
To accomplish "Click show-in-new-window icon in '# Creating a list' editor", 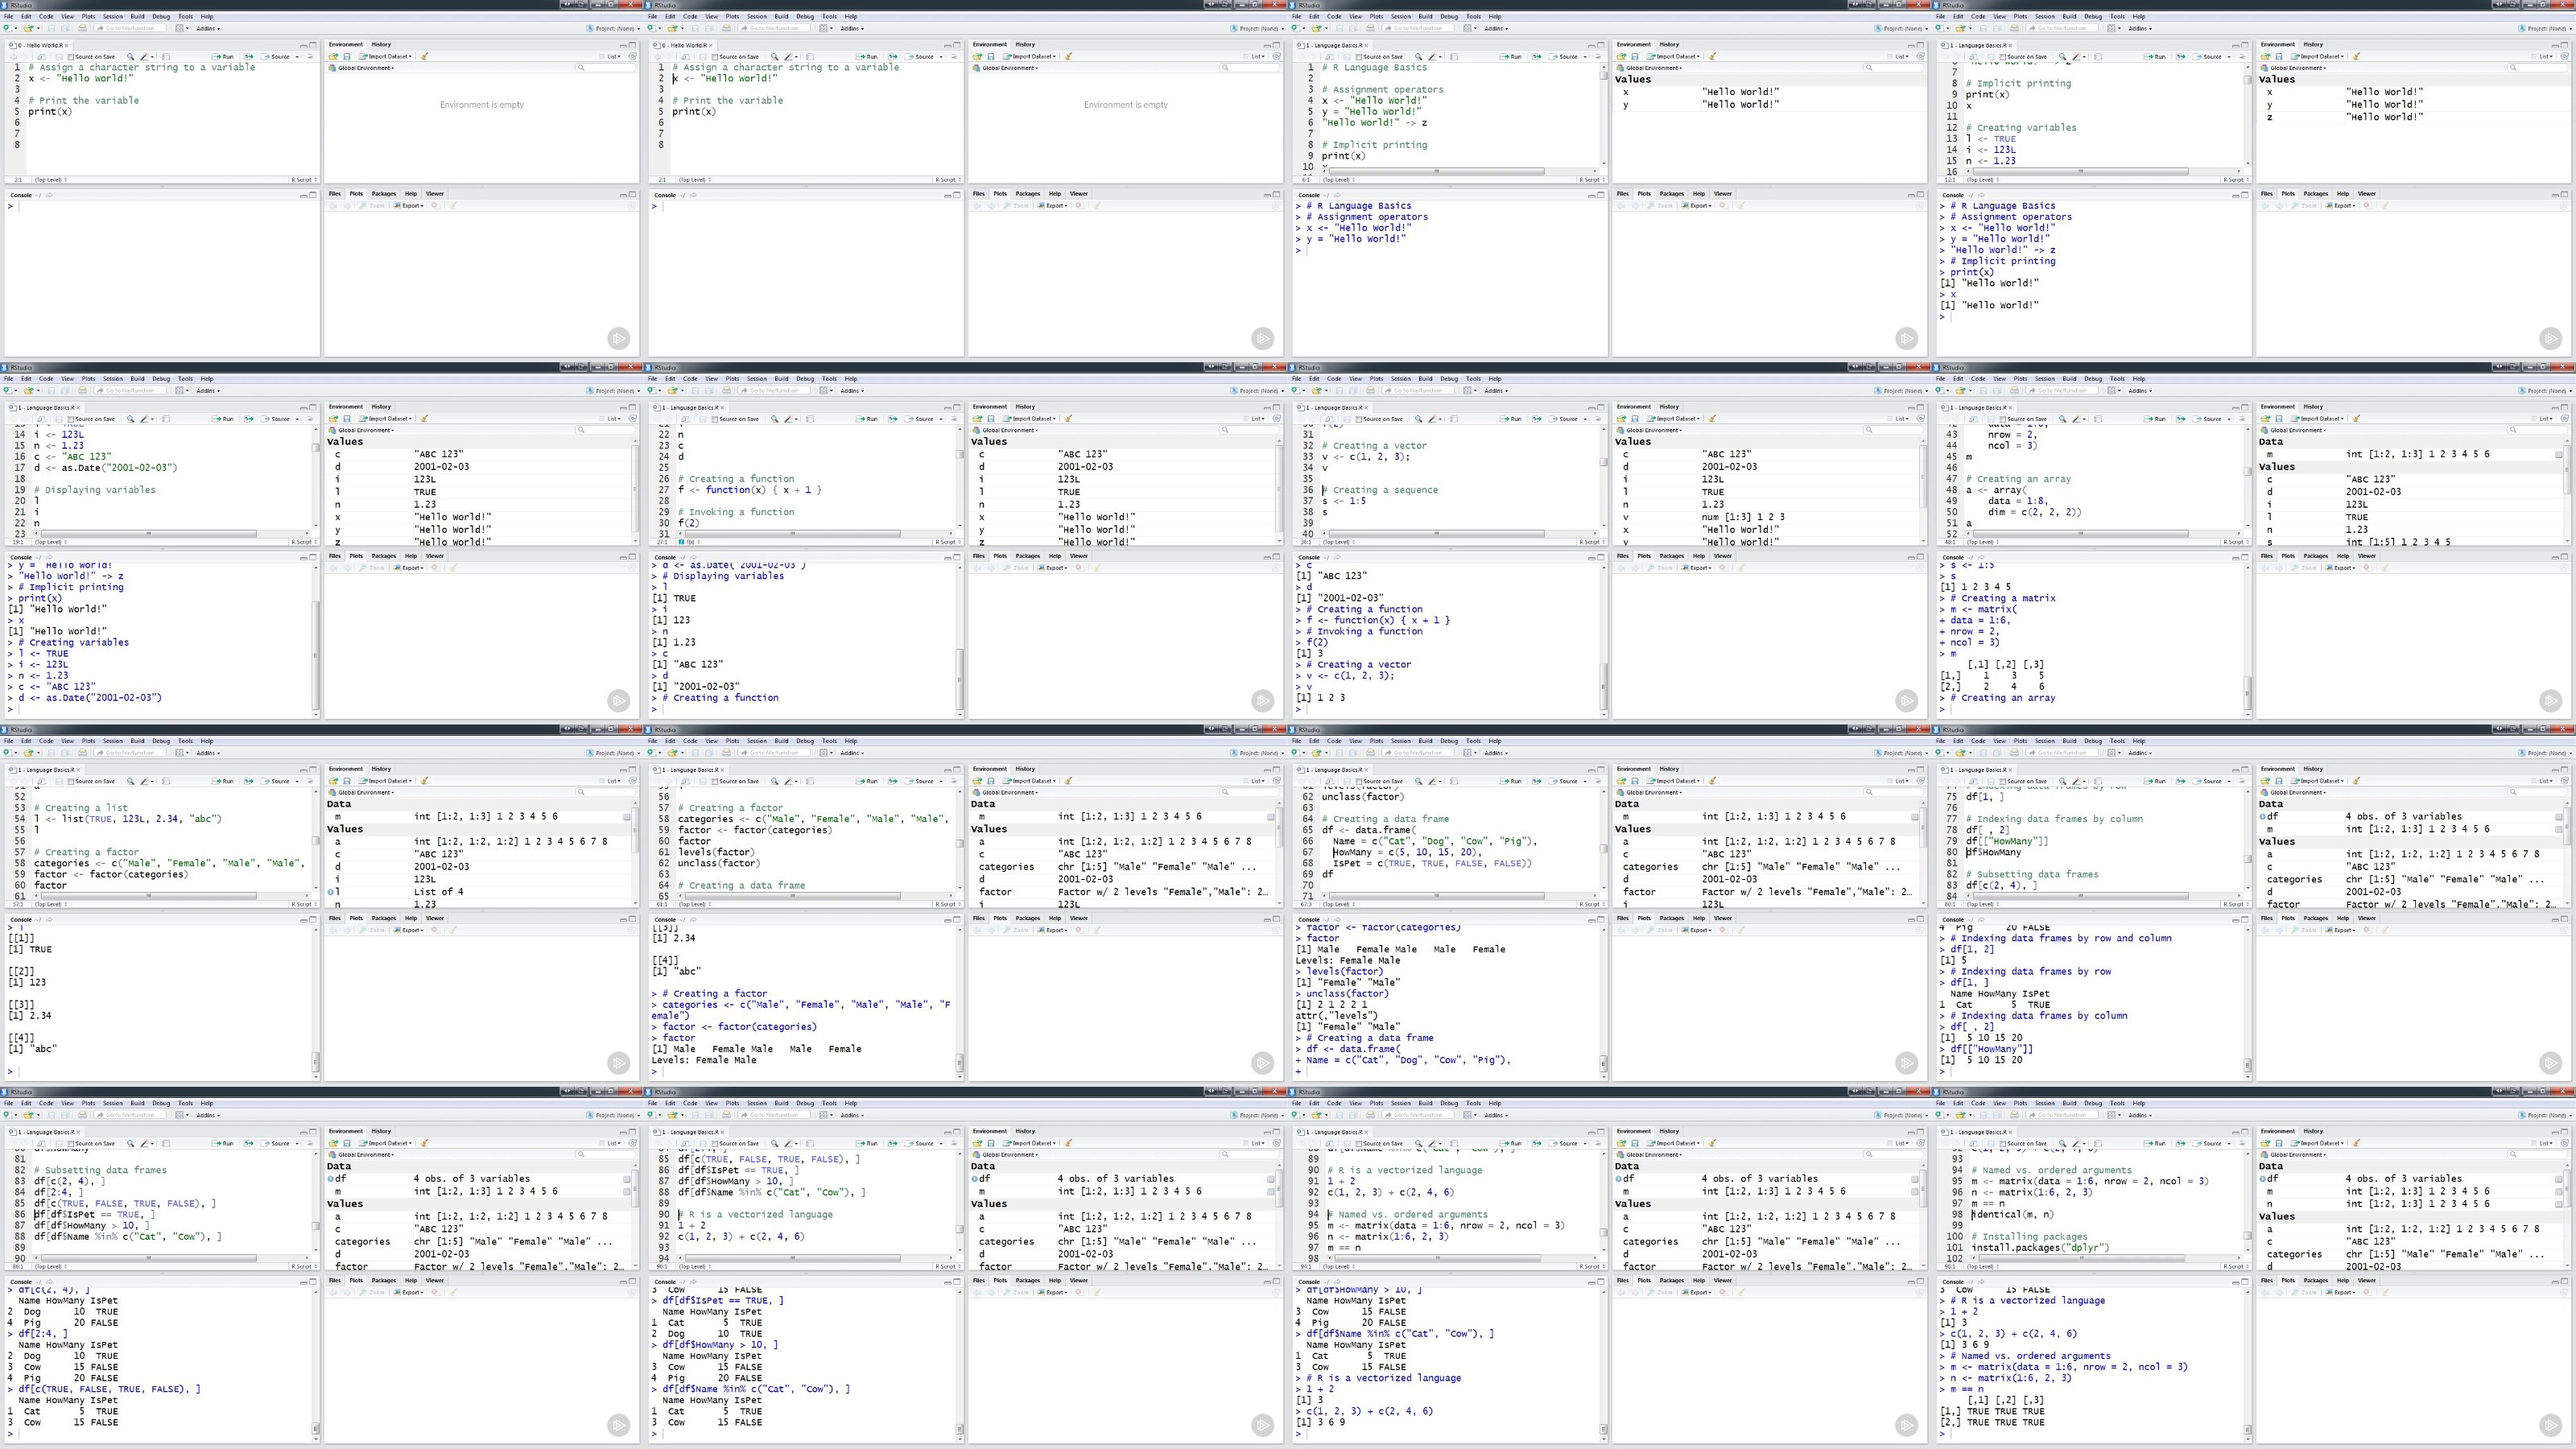I will pyautogui.click(x=41, y=781).
